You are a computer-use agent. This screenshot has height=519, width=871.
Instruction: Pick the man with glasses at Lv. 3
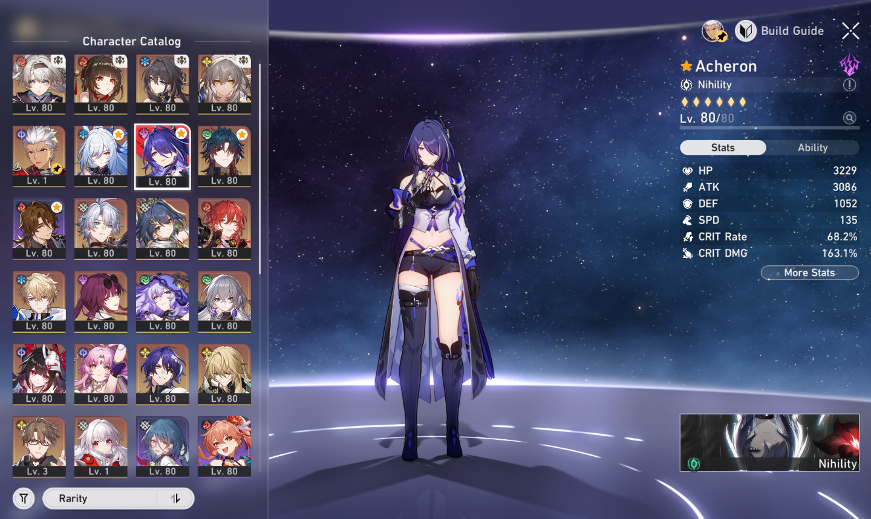tap(39, 447)
